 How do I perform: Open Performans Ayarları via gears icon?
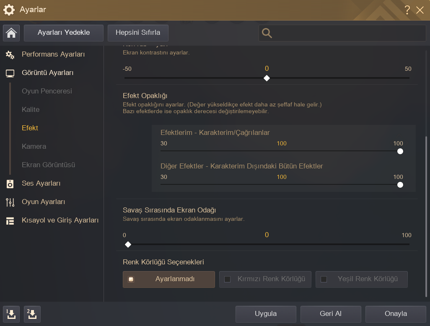pos(10,54)
